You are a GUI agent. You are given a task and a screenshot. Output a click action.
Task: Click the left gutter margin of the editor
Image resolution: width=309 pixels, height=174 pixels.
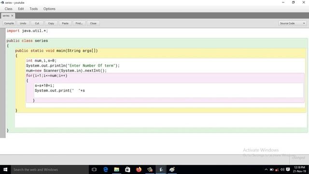2,83
